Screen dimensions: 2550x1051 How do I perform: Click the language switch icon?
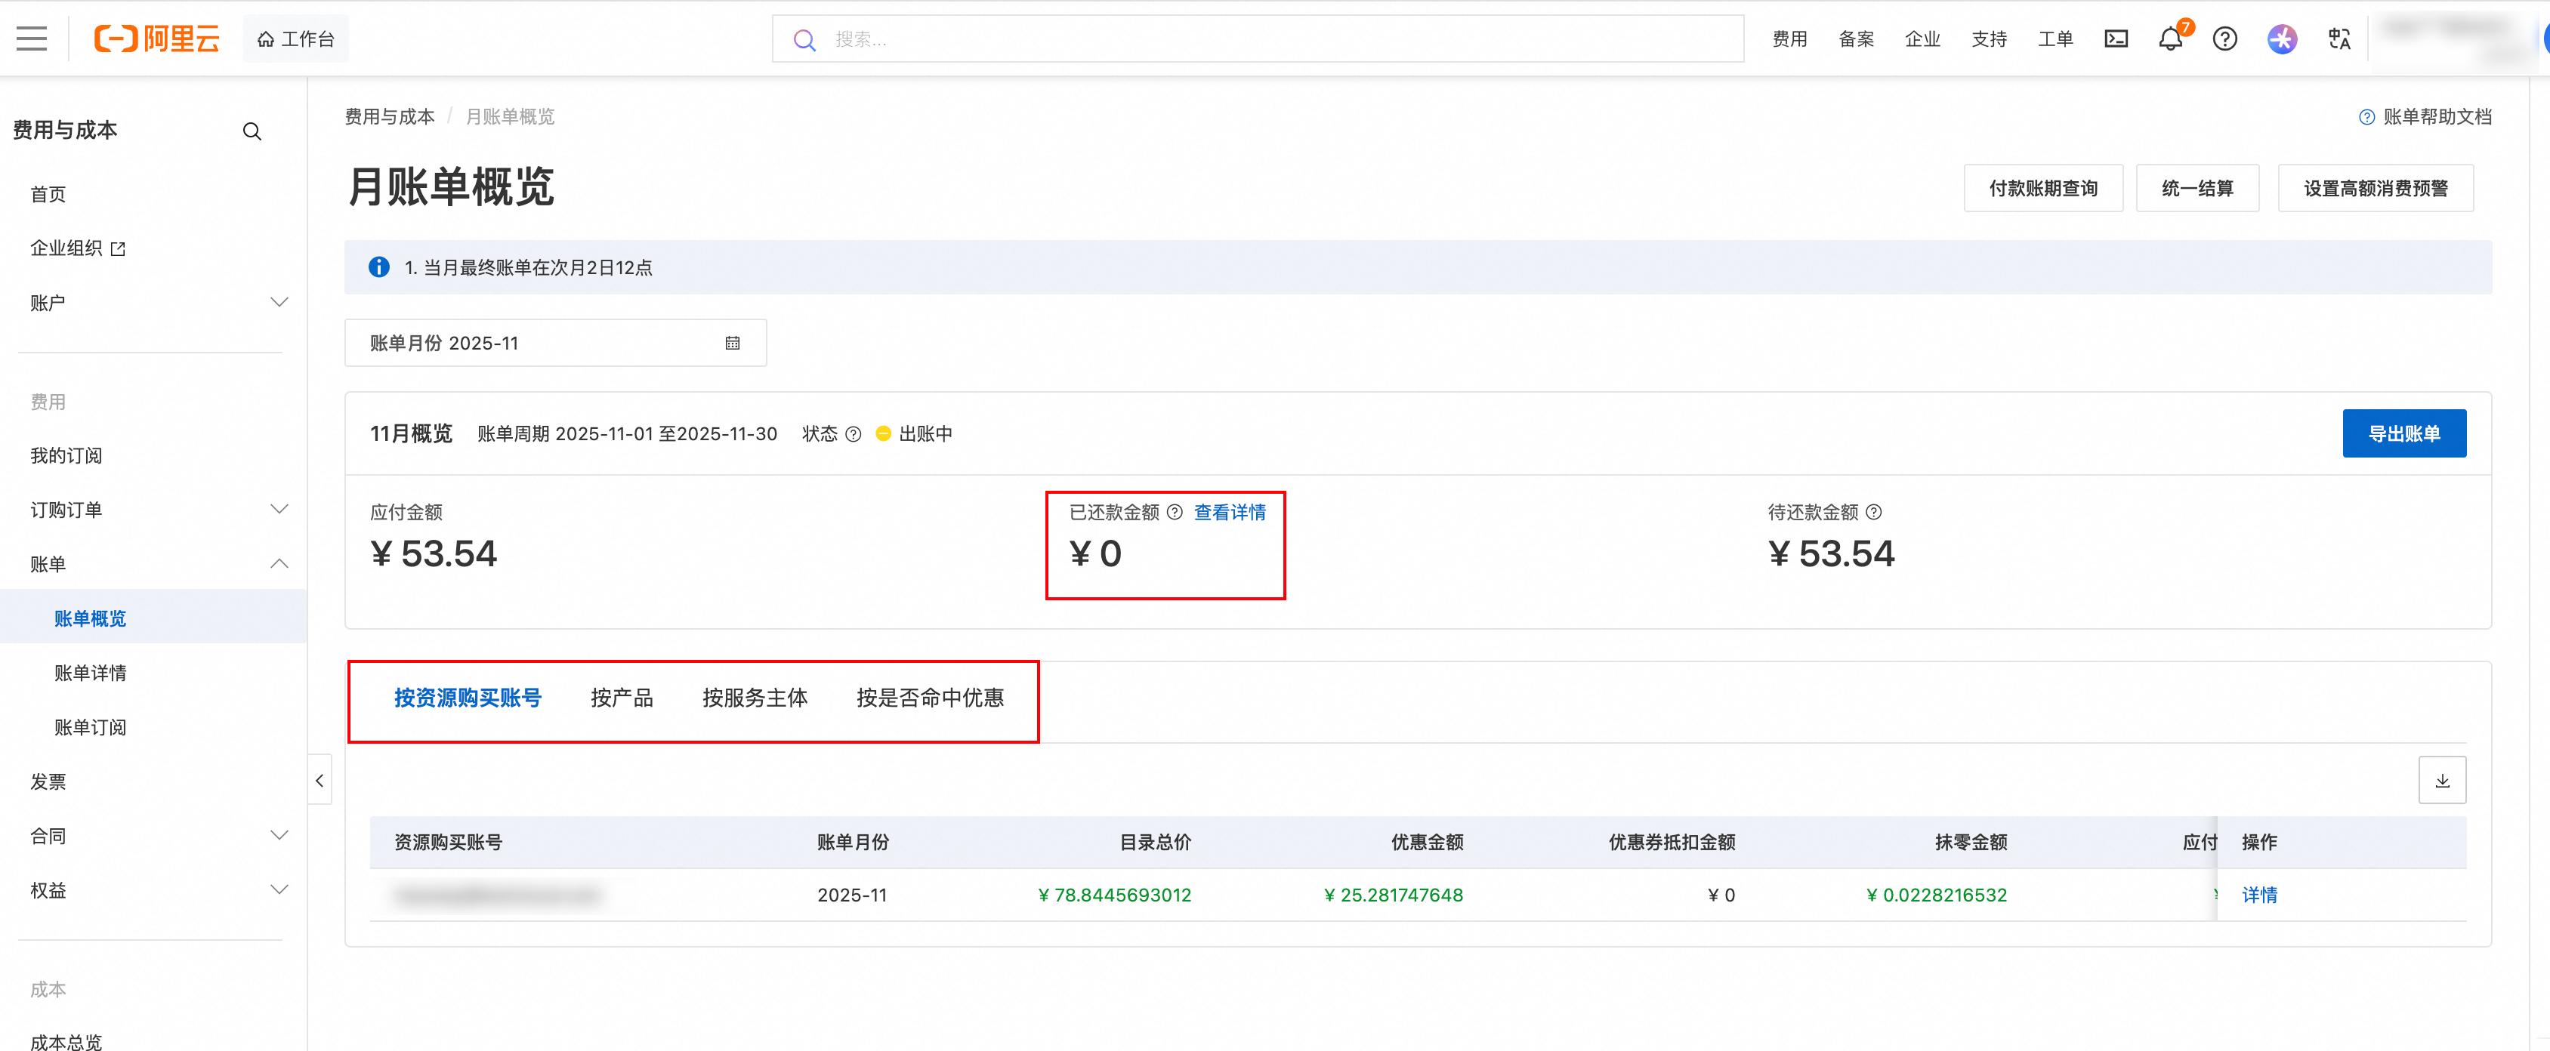pyautogui.click(x=2339, y=39)
